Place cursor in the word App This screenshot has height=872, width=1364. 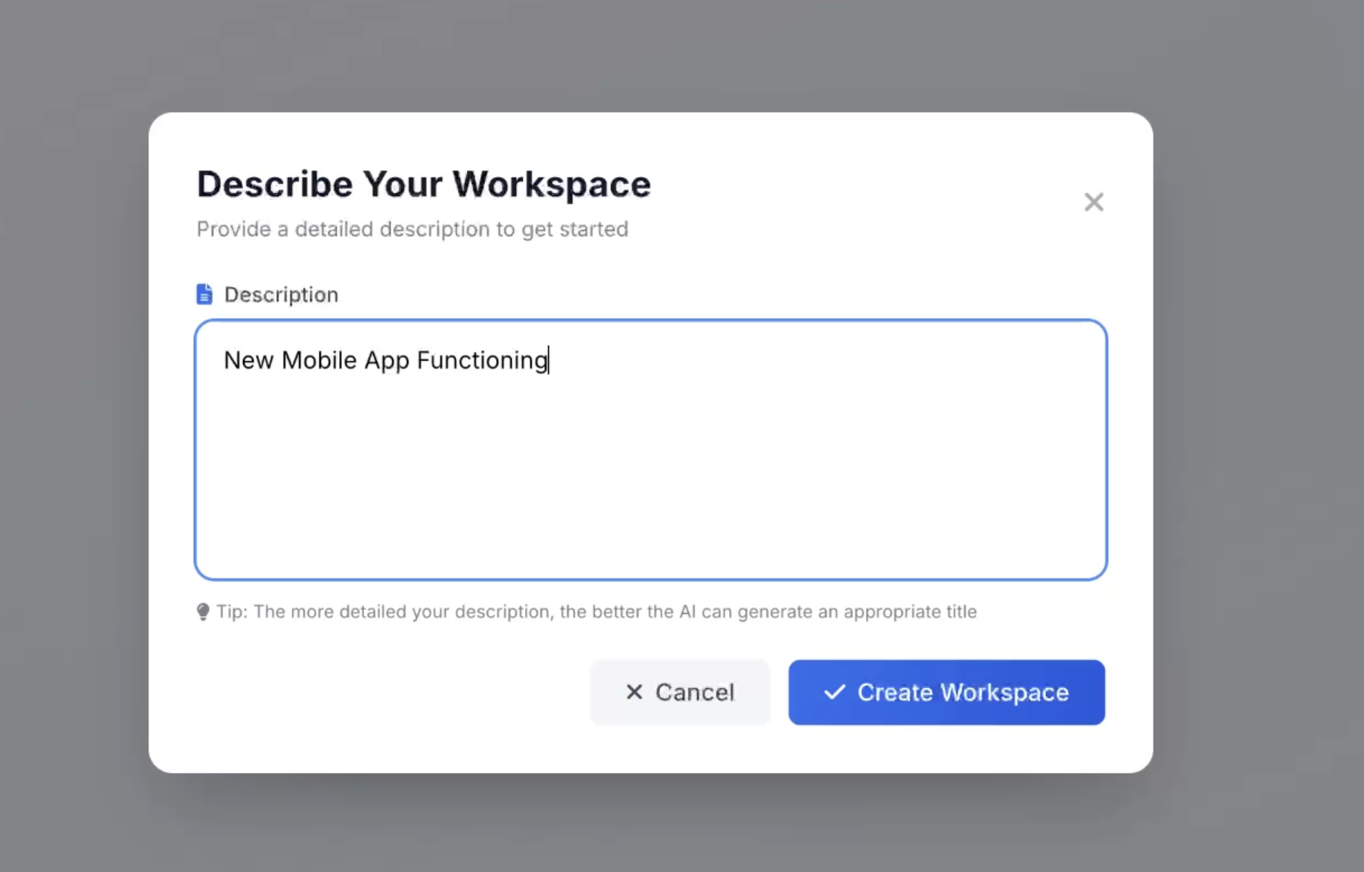[387, 361]
